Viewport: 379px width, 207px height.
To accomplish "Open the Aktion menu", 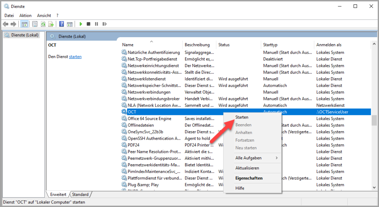I will pyautogui.click(x=25, y=15).
